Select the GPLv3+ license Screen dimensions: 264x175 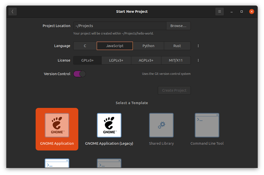[x=87, y=60]
